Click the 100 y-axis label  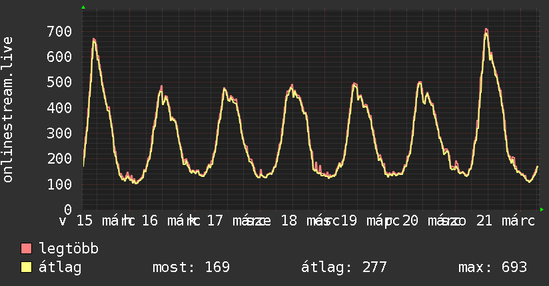pos(59,184)
